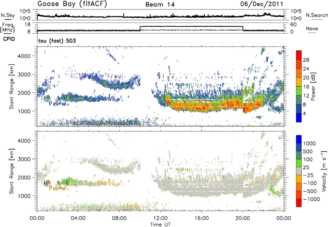328x227 pixels.
Task: Click the "−500" Velocity colorbar label
Action: [310, 191]
